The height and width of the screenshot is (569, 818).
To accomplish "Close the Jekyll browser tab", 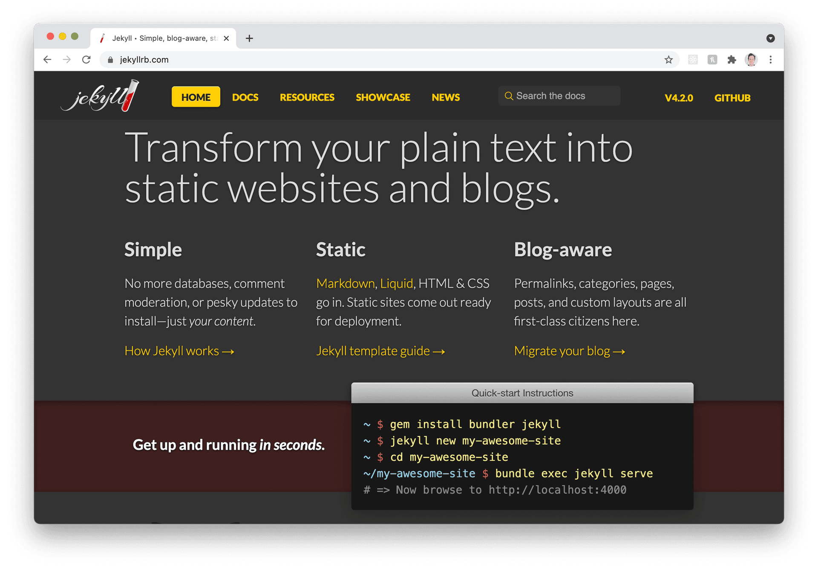I will [226, 38].
